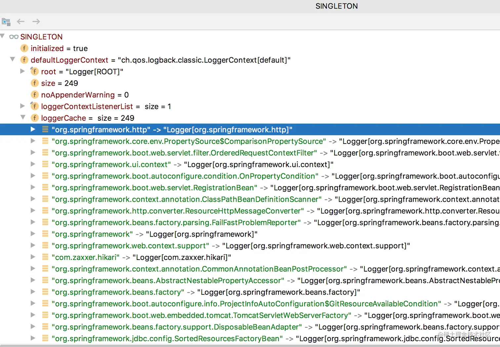The height and width of the screenshot is (347, 500).
Task: Click the glasses watch icon beside SINGLETON
Action: click(x=14, y=37)
